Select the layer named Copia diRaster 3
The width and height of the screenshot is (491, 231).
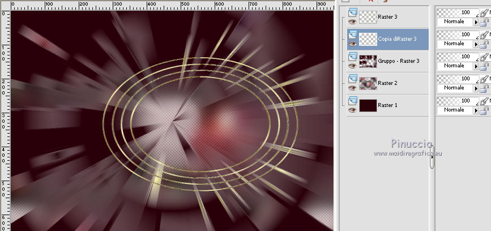pos(397,39)
